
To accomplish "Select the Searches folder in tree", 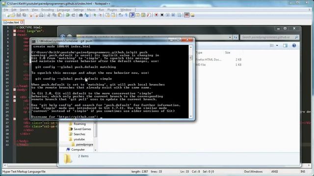I will [79, 134].
